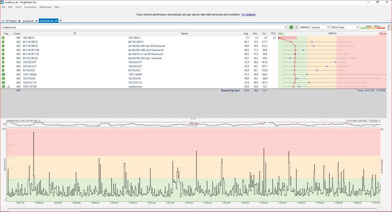Click the Avg column header
Screen dimensions: 392x212
246,34
